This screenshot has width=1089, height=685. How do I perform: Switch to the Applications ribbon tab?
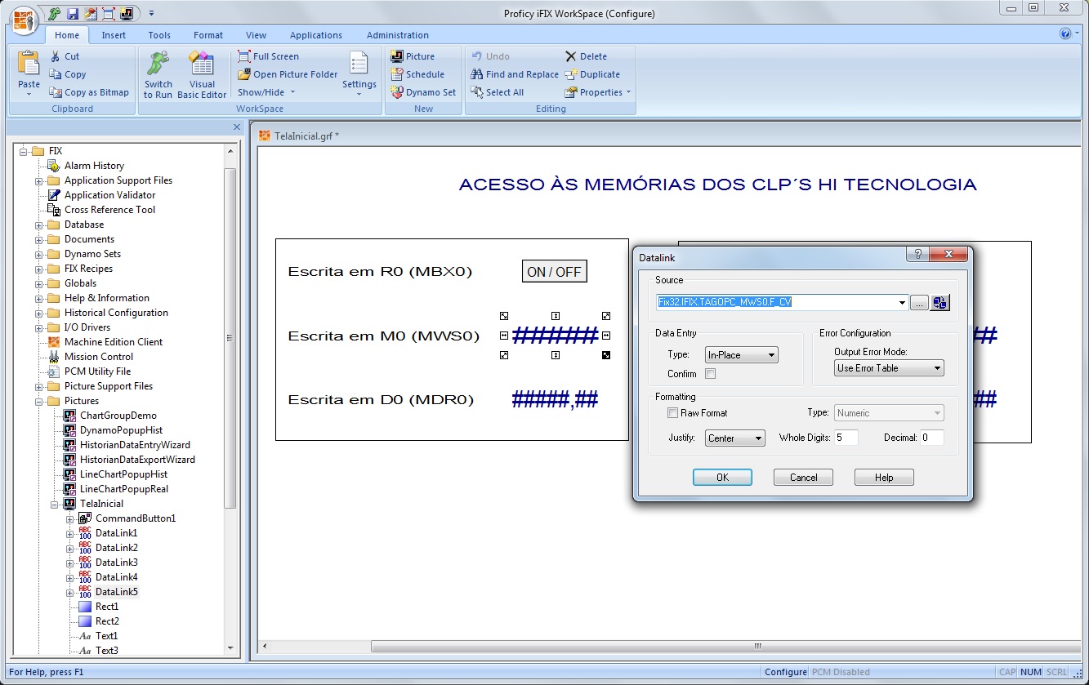click(x=316, y=35)
